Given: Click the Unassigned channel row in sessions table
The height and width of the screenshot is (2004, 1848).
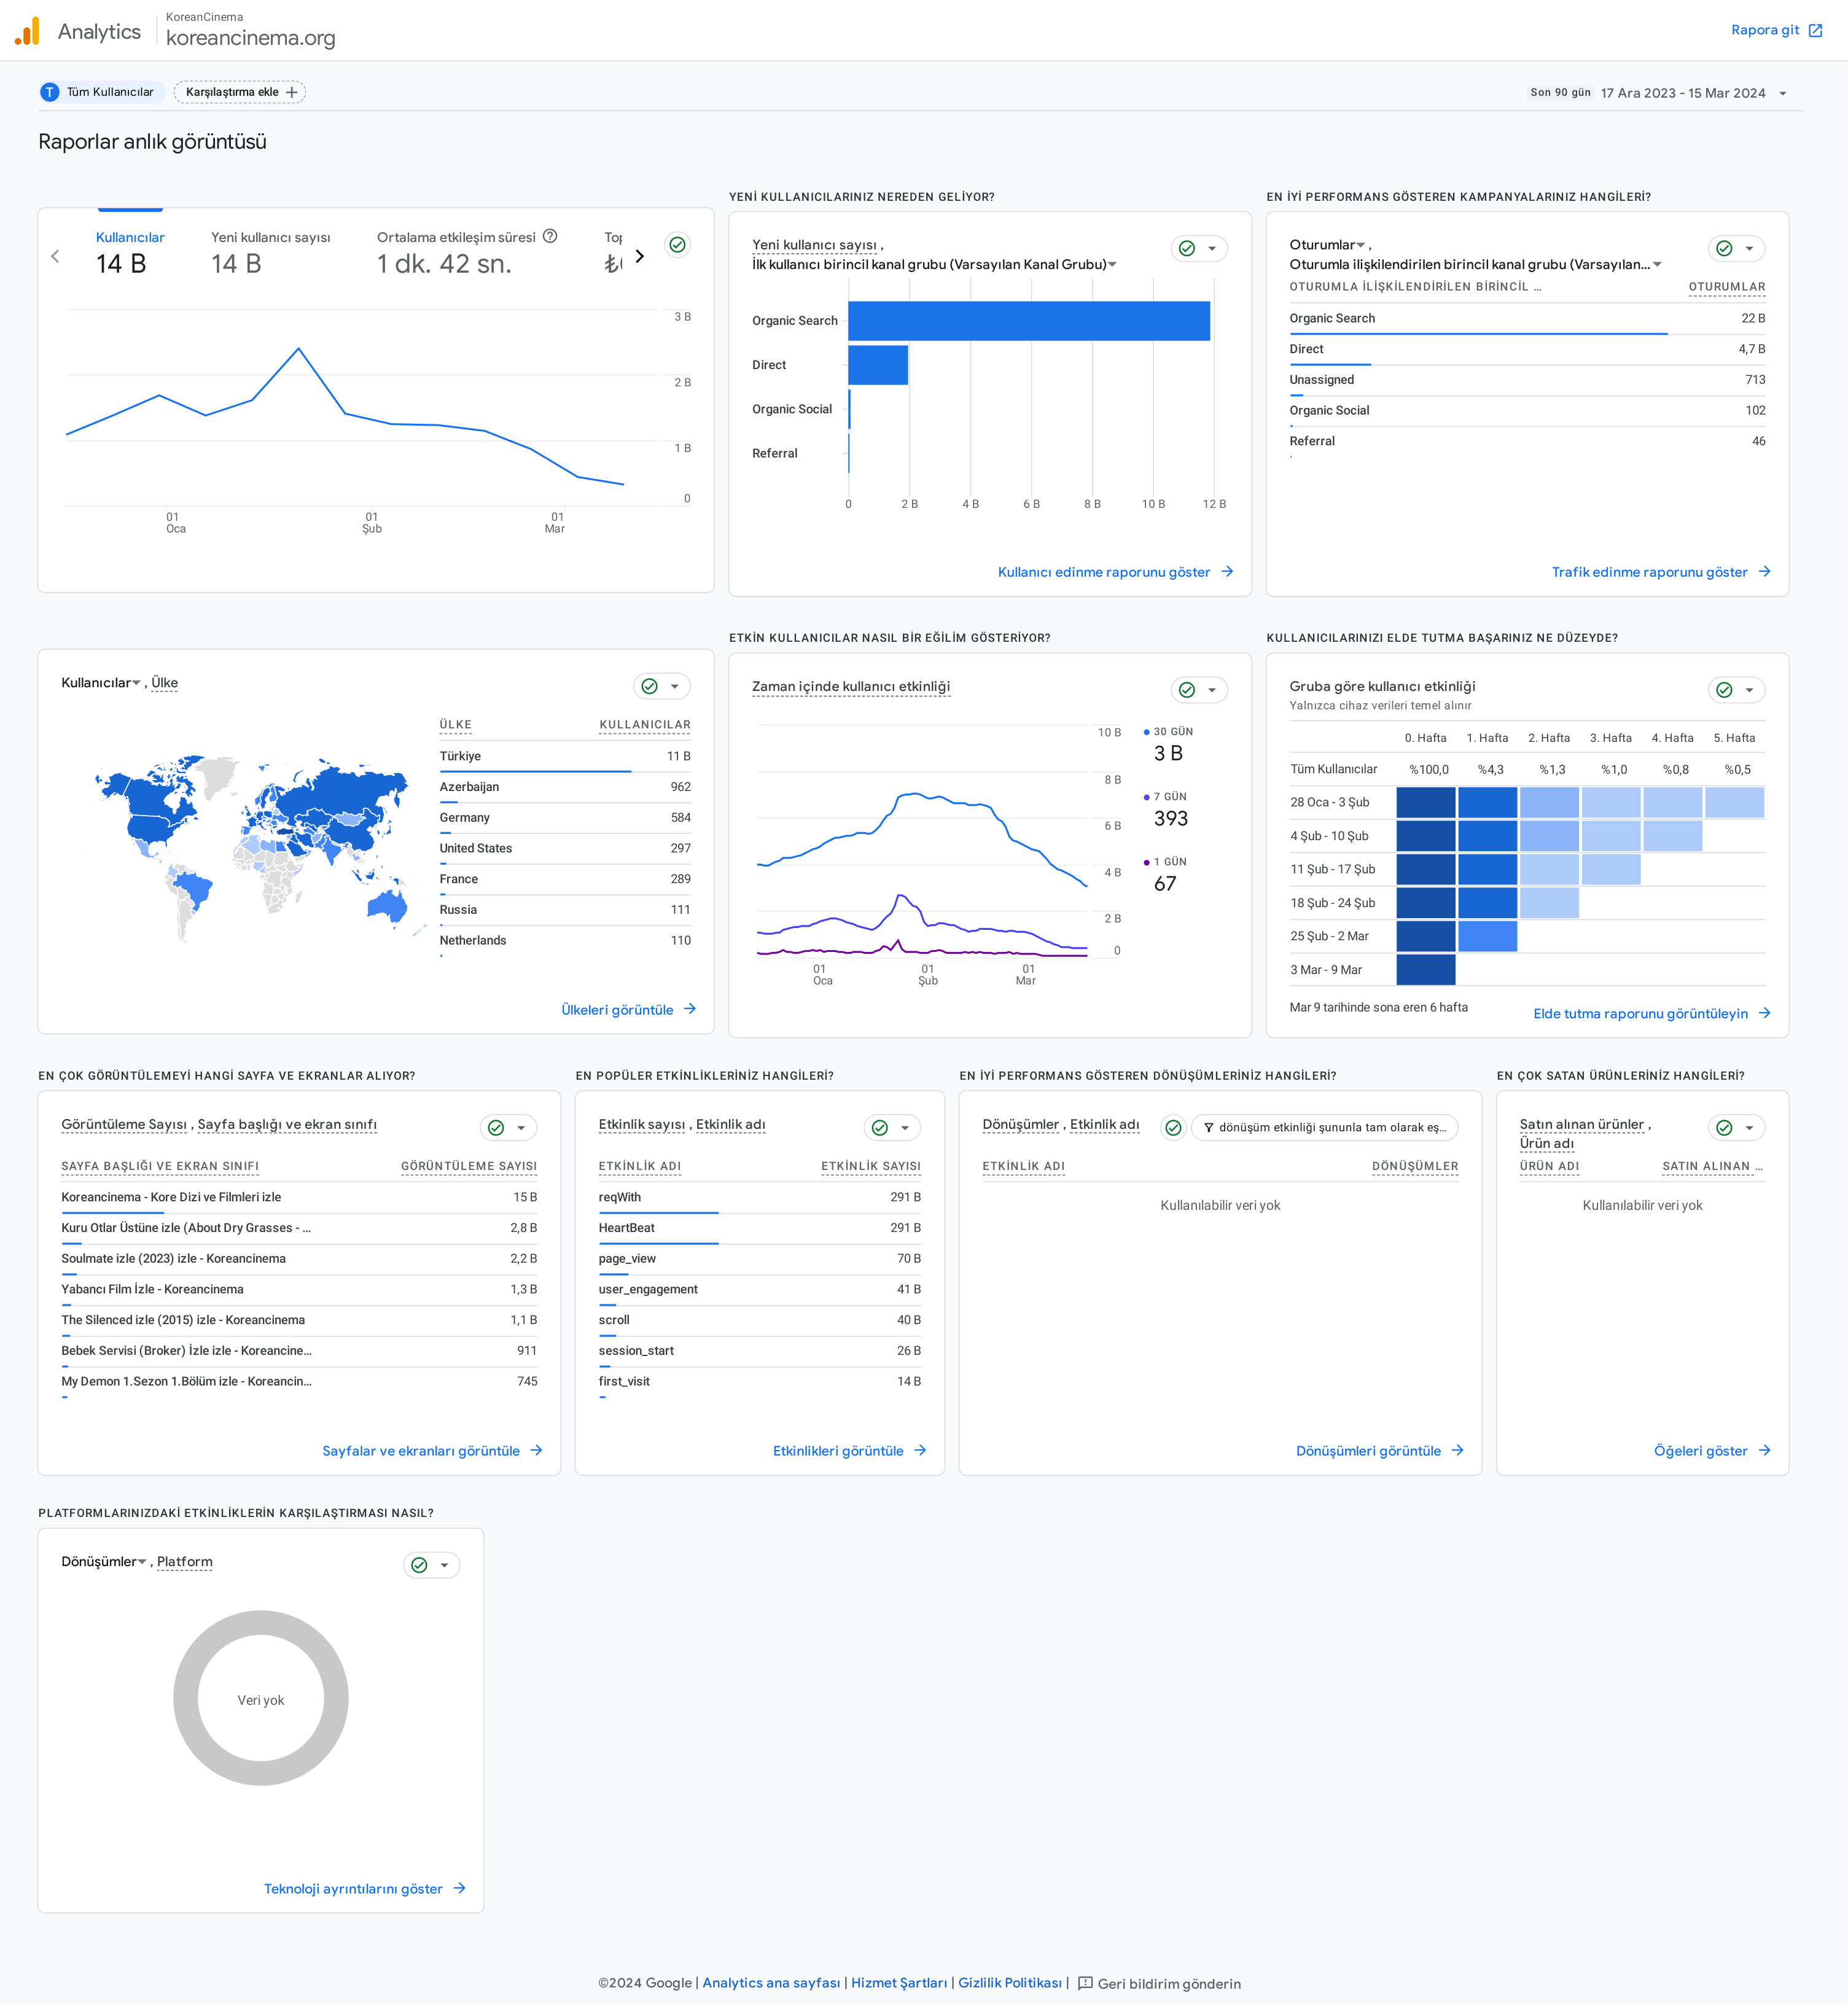Looking at the screenshot, I should pyautogui.click(x=1527, y=380).
